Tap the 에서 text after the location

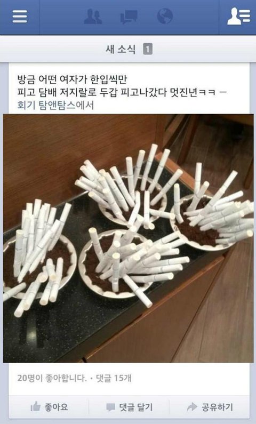[x=85, y=105]
